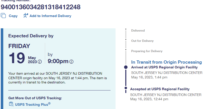Click the Copy tracking number icon
This screenshot has width=207, height=109.
4,16
